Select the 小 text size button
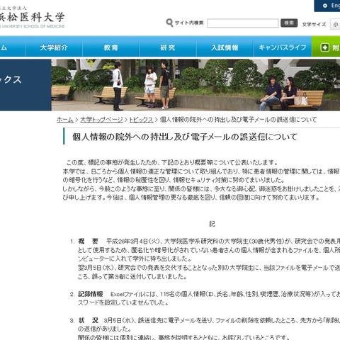 [335, 24]
